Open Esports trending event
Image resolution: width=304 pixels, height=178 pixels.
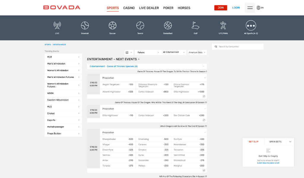63,120
